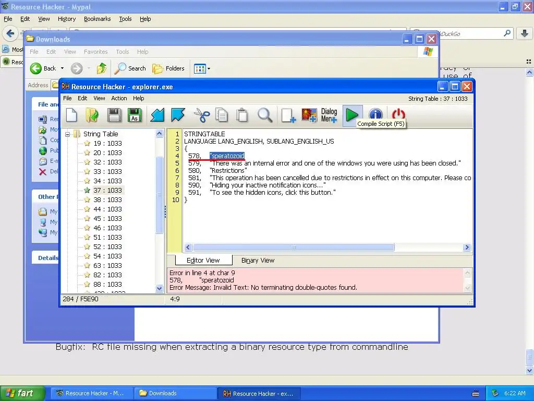The image size is (534, 401).
Task: Add an image resource with picture-plus icon
Action: (309, 115)
